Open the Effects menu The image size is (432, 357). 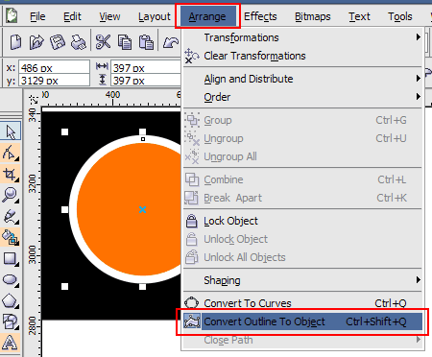click(x=260, y=16)
